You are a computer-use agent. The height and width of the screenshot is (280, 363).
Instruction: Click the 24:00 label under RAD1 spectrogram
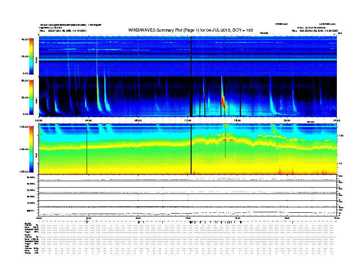[x=336, y=120]
